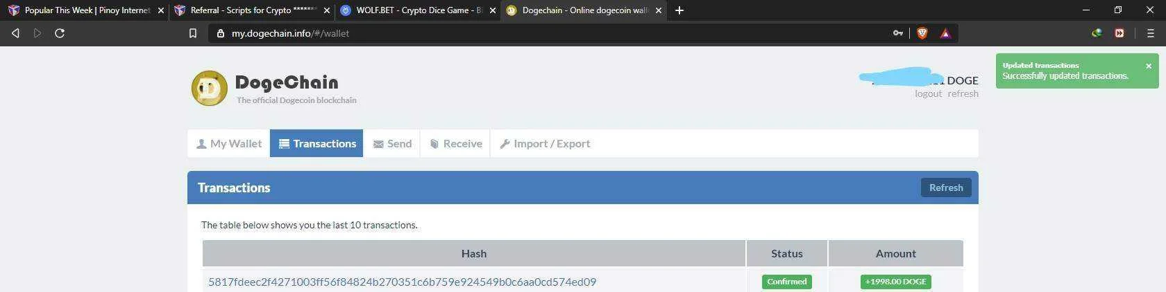Open the My Wallet section

click(228, 143)
